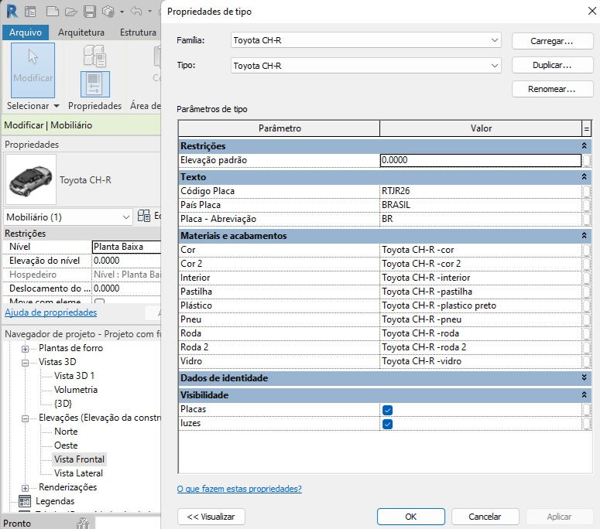This screenshot has width=600, height=529.
Task: Click the Undo arrow in quick access toolbar
Action: (x=135, y=12)
